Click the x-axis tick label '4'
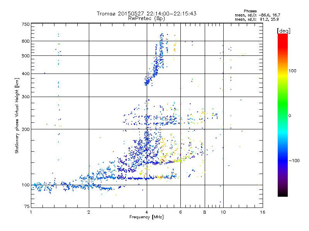309x231 pixels. 147,212
